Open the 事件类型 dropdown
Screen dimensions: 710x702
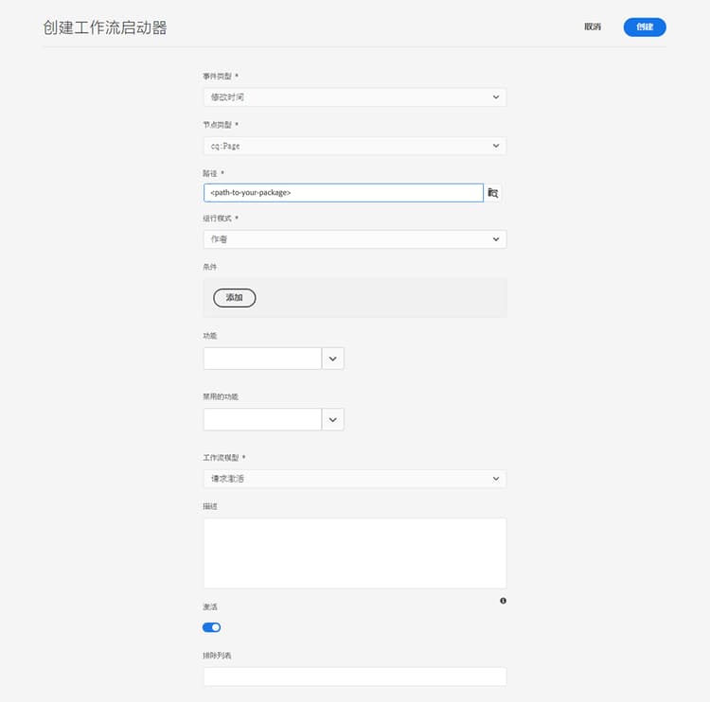pos(355,97)
